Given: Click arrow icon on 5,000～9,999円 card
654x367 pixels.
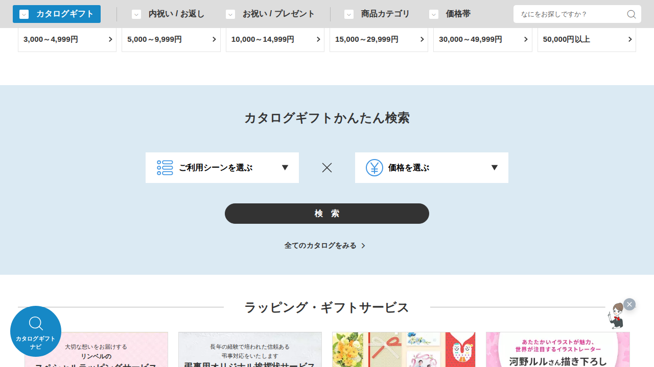Looking at the screenshot, I should 215,39.
